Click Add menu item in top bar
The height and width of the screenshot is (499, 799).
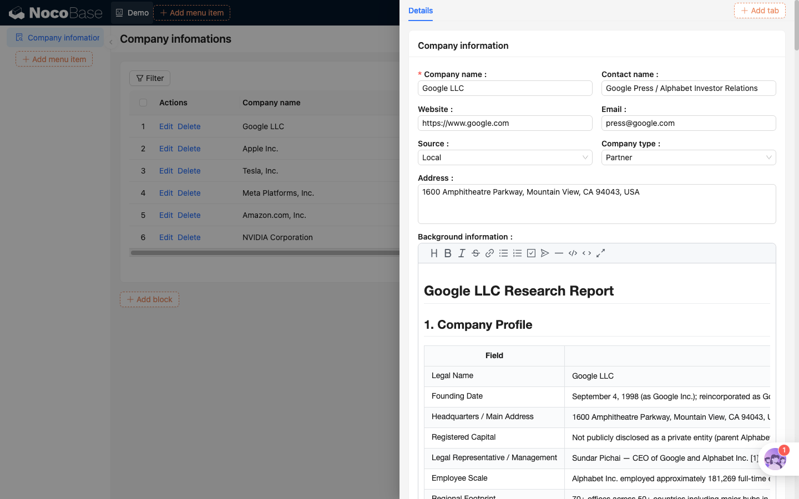[191, 13]
